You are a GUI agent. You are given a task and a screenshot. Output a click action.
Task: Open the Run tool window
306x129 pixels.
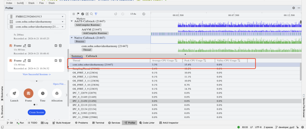[x=20, y=123]
